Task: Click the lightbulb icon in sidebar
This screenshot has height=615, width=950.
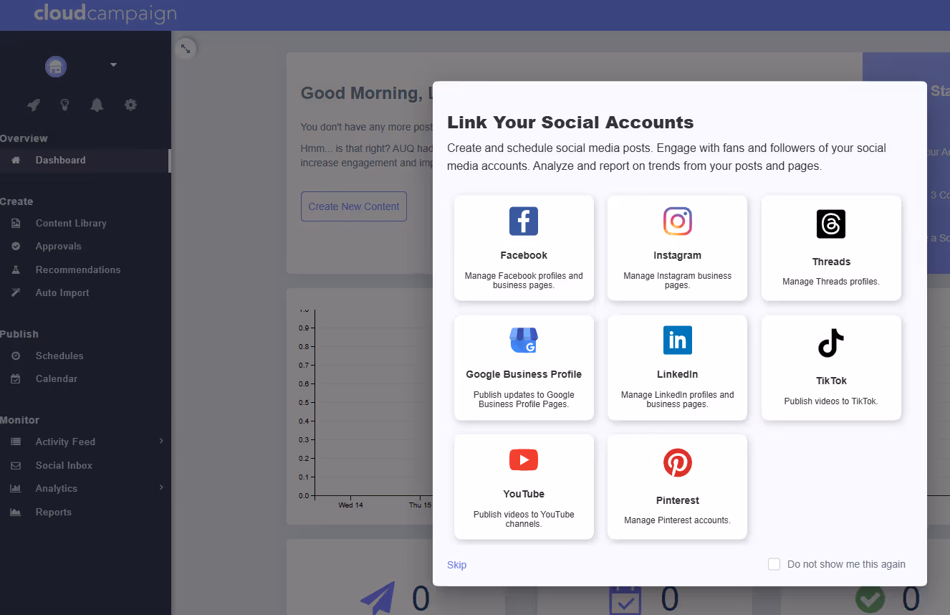Action: 65,105
